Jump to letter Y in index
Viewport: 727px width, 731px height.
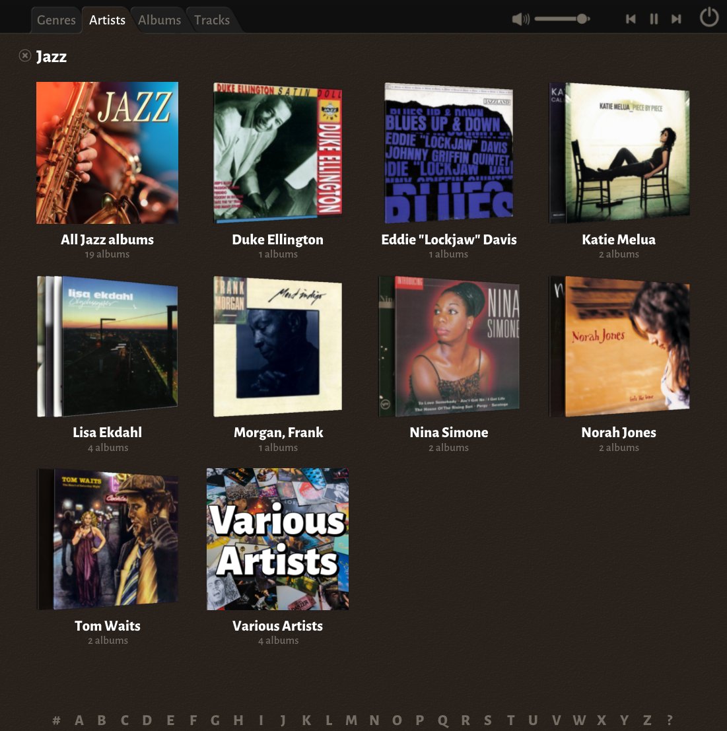coord(624,720)
